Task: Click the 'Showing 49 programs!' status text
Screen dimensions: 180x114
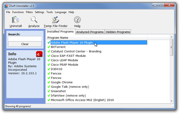Action: tap(18, 106)
